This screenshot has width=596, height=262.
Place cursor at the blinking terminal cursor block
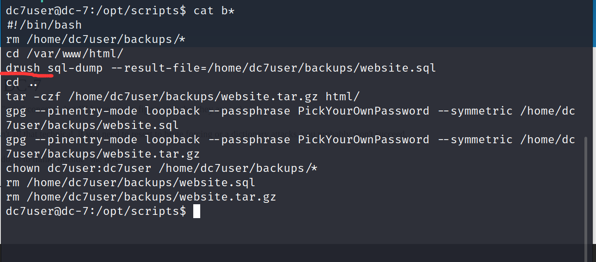(x=197, y=212)
